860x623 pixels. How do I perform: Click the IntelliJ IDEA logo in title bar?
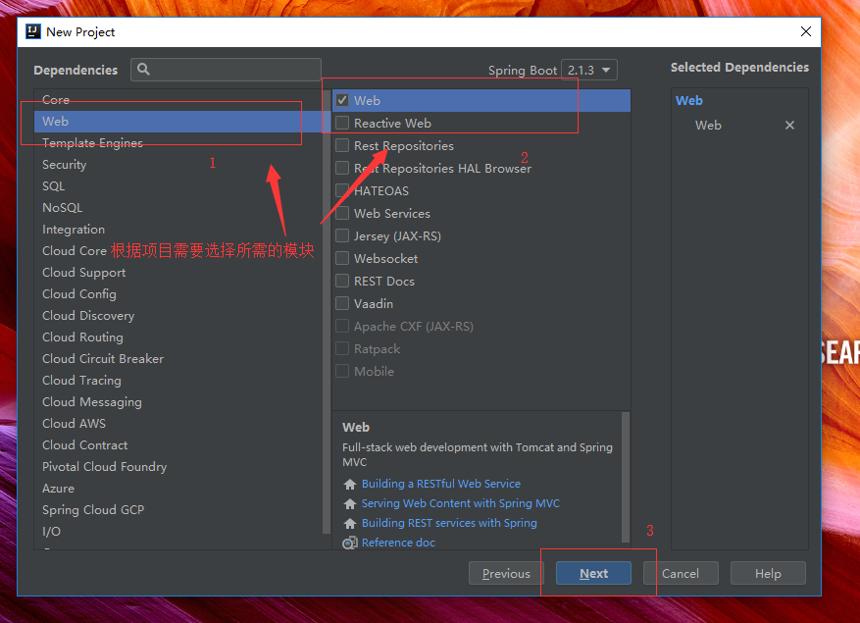(x=33, y=31)
